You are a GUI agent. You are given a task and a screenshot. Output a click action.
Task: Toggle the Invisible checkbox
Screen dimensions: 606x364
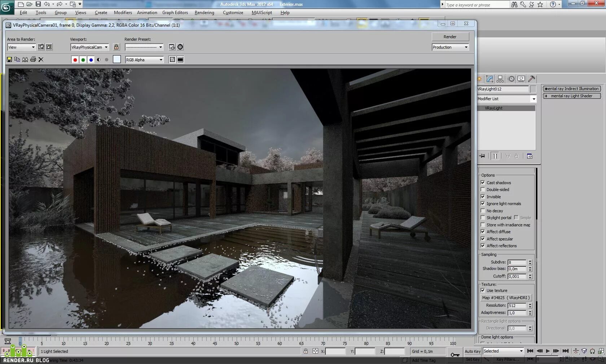pos(483,197)
